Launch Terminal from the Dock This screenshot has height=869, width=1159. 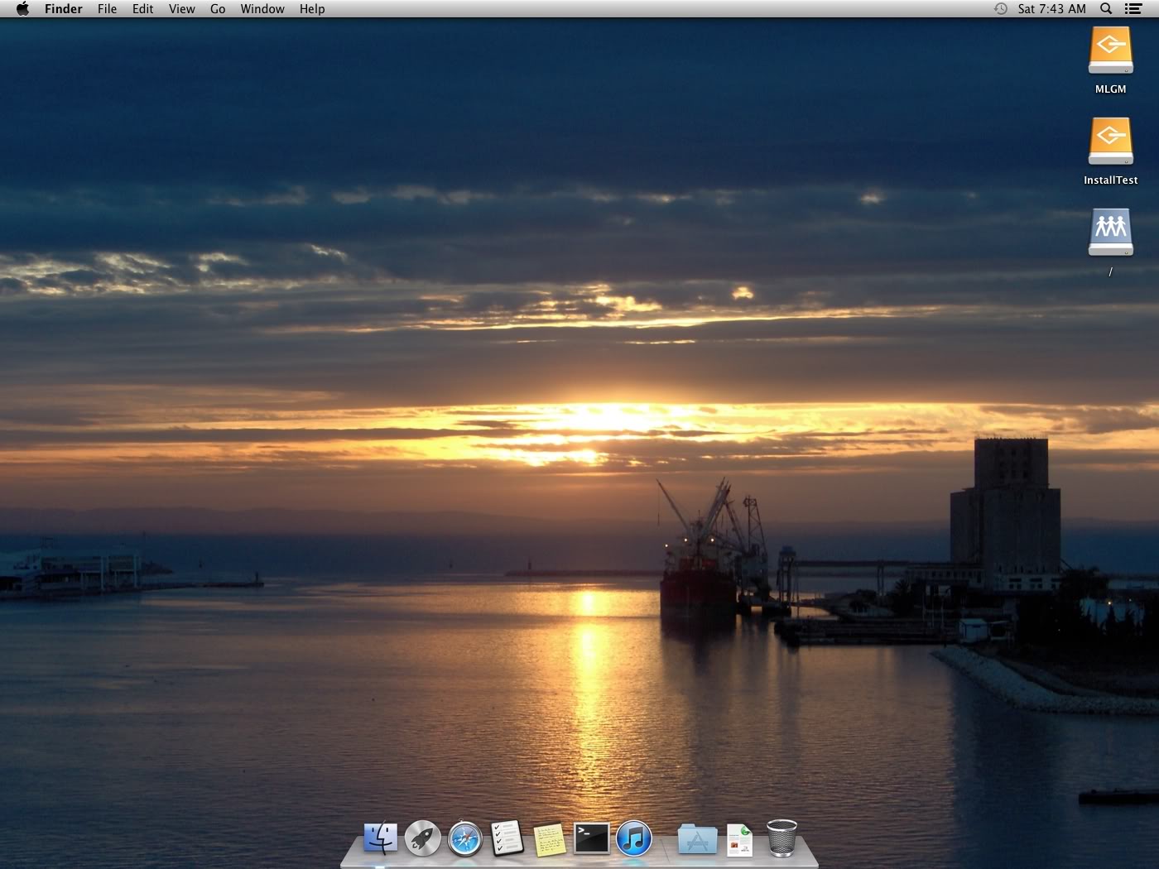tap(592, 838)
